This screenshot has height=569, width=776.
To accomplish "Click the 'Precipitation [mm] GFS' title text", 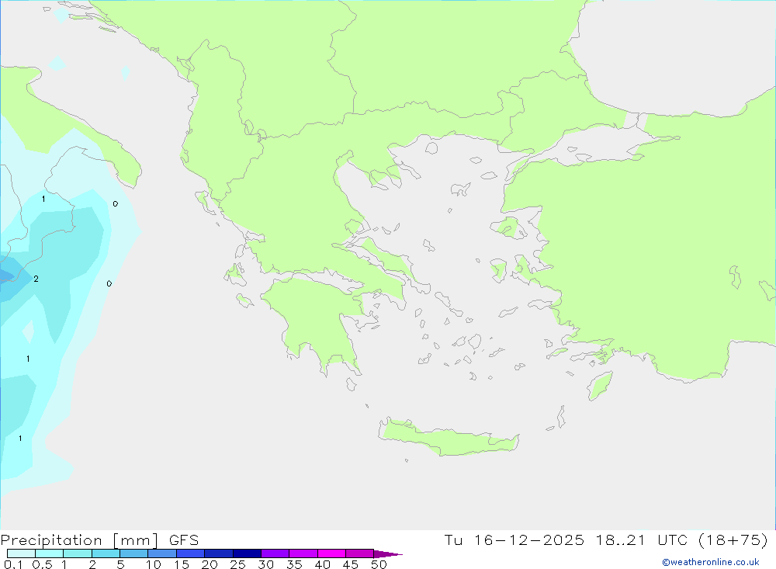I will point(99,540).
